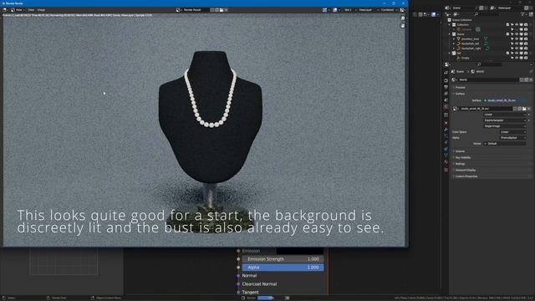Collapse the Collection row in outliner
The width and height of the screenshot is (535, 301).
click(450, 24)
